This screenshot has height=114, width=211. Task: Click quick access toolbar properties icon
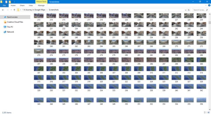pos(6,2)
